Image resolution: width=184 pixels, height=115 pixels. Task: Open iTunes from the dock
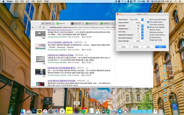[x=45, y=112]
